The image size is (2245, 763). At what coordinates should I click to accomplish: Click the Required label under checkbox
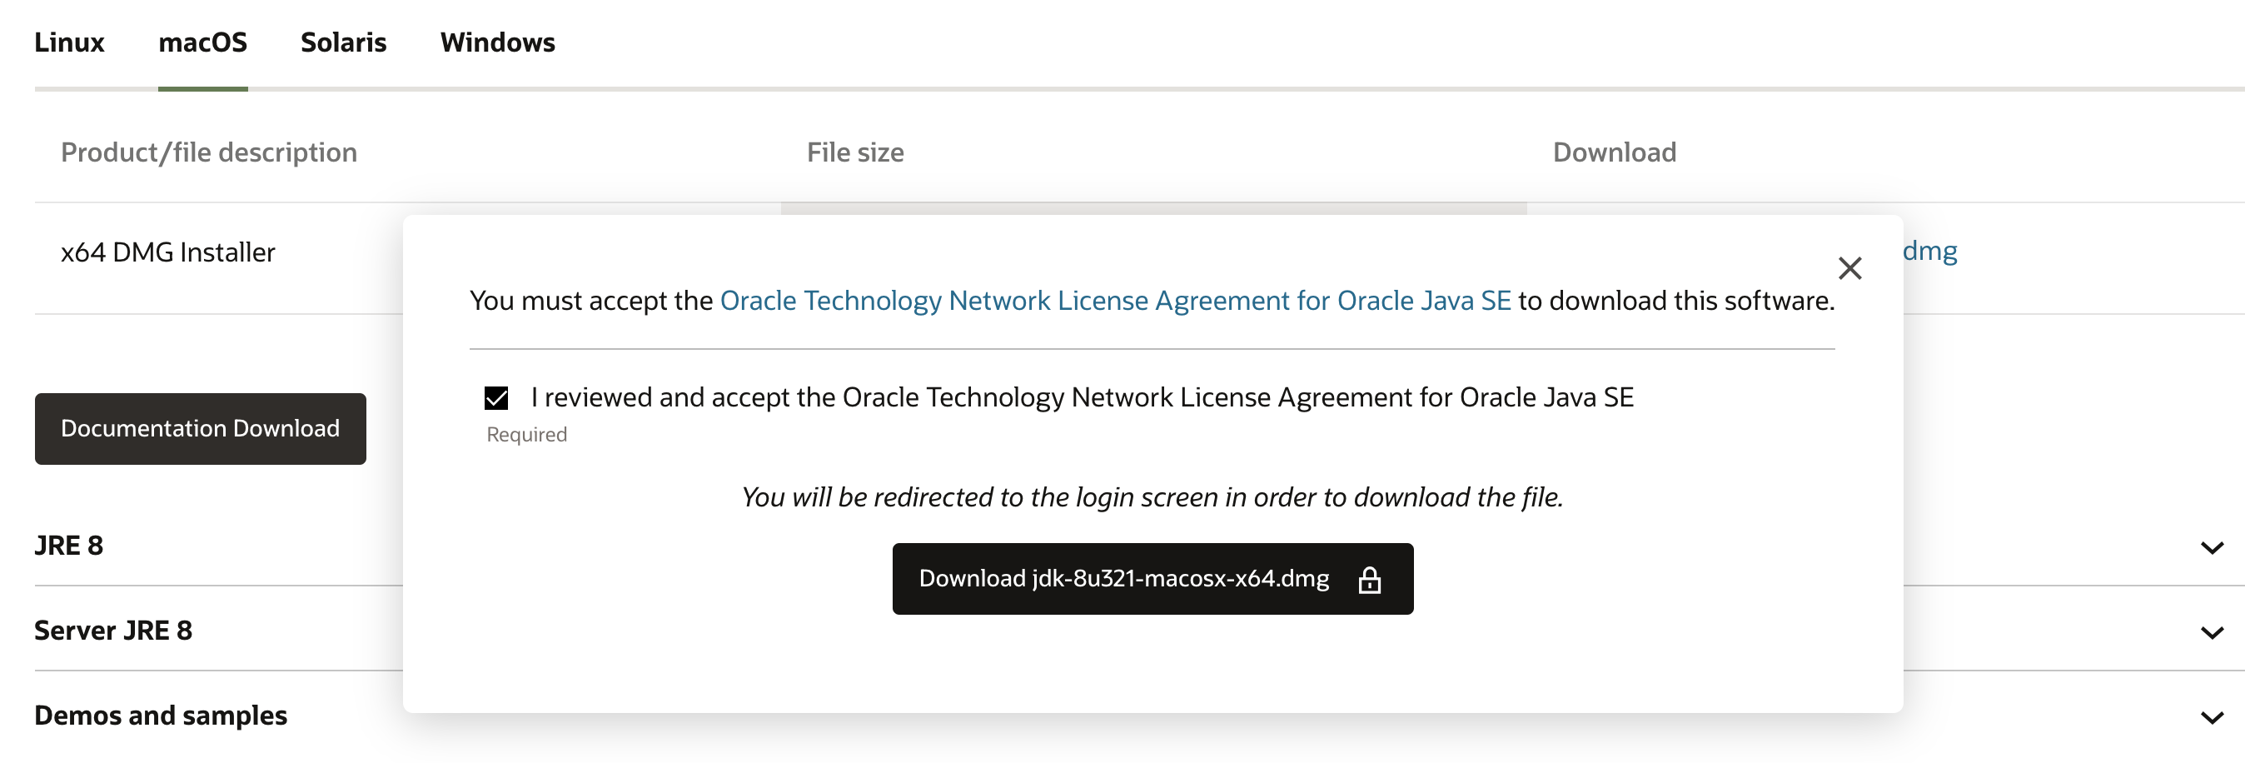click(526, 434)
